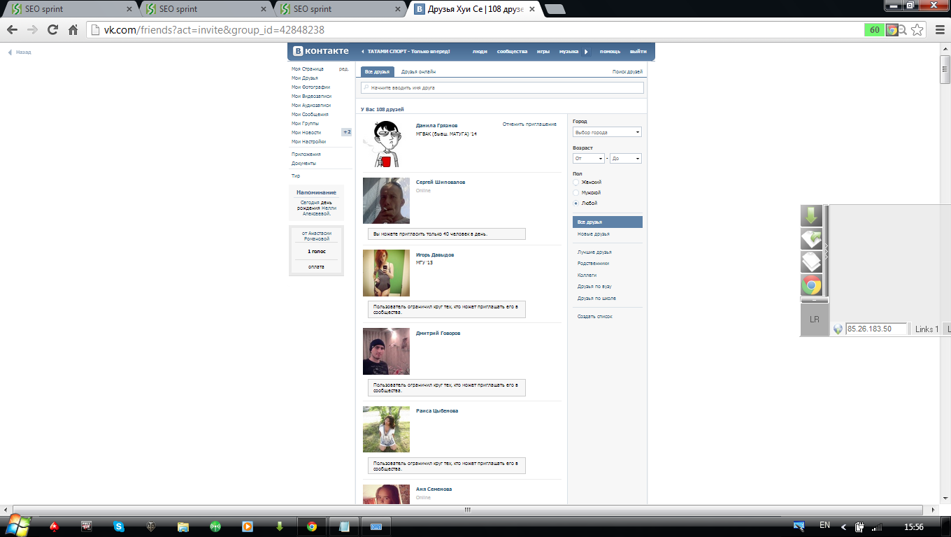Bookmark this page with the star icon
This screenshot has height=537, width=951.
[x=917, y=30]
